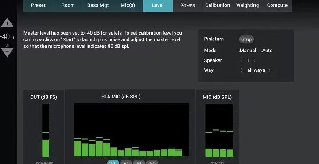Increase master level with the plus triangle
Screen dimensions: 319x164
pos(7,23)
